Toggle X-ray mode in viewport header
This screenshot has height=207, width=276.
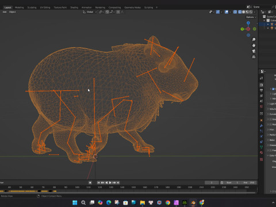(x=235, y=12)
